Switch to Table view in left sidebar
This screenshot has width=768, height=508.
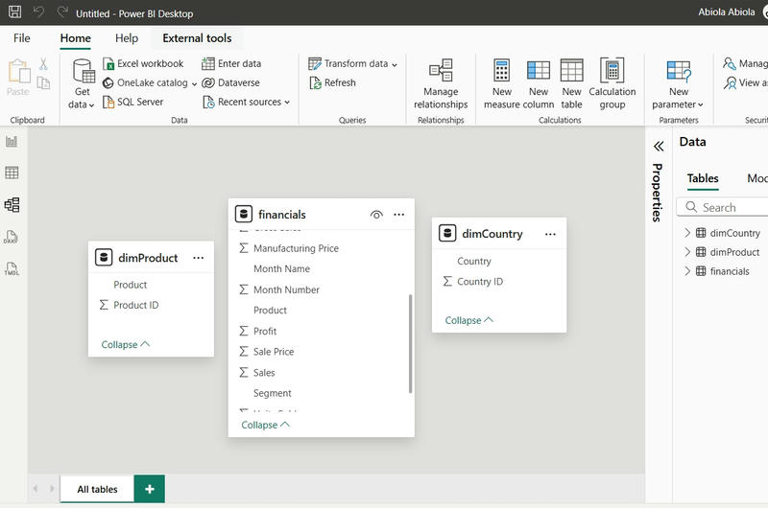click(12, 173)
